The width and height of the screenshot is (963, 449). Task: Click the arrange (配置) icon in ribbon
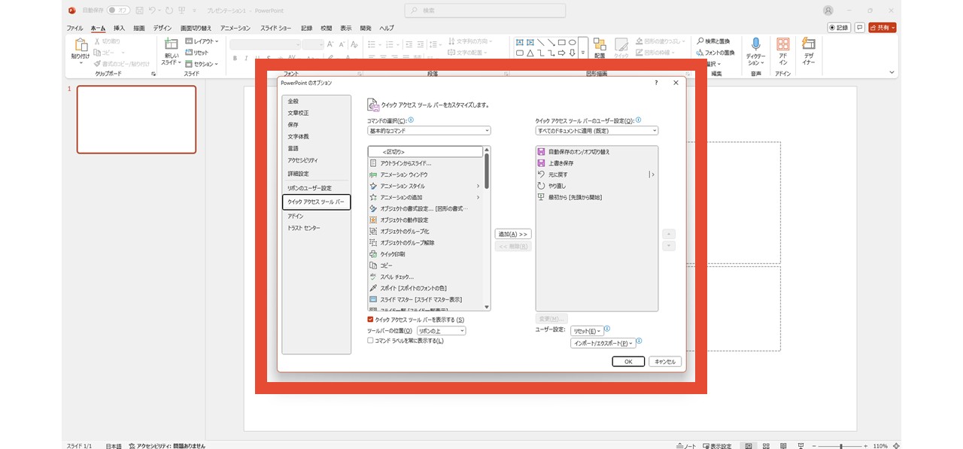pyautogui.click(x=600, y=44)
